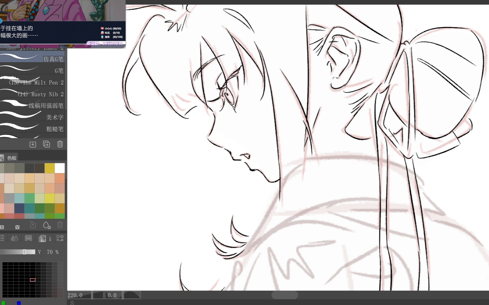This screenshot has height=305, width=489.
Task: Click the add color drop icon
Action: pyautogui.click(x=46, y=225)
